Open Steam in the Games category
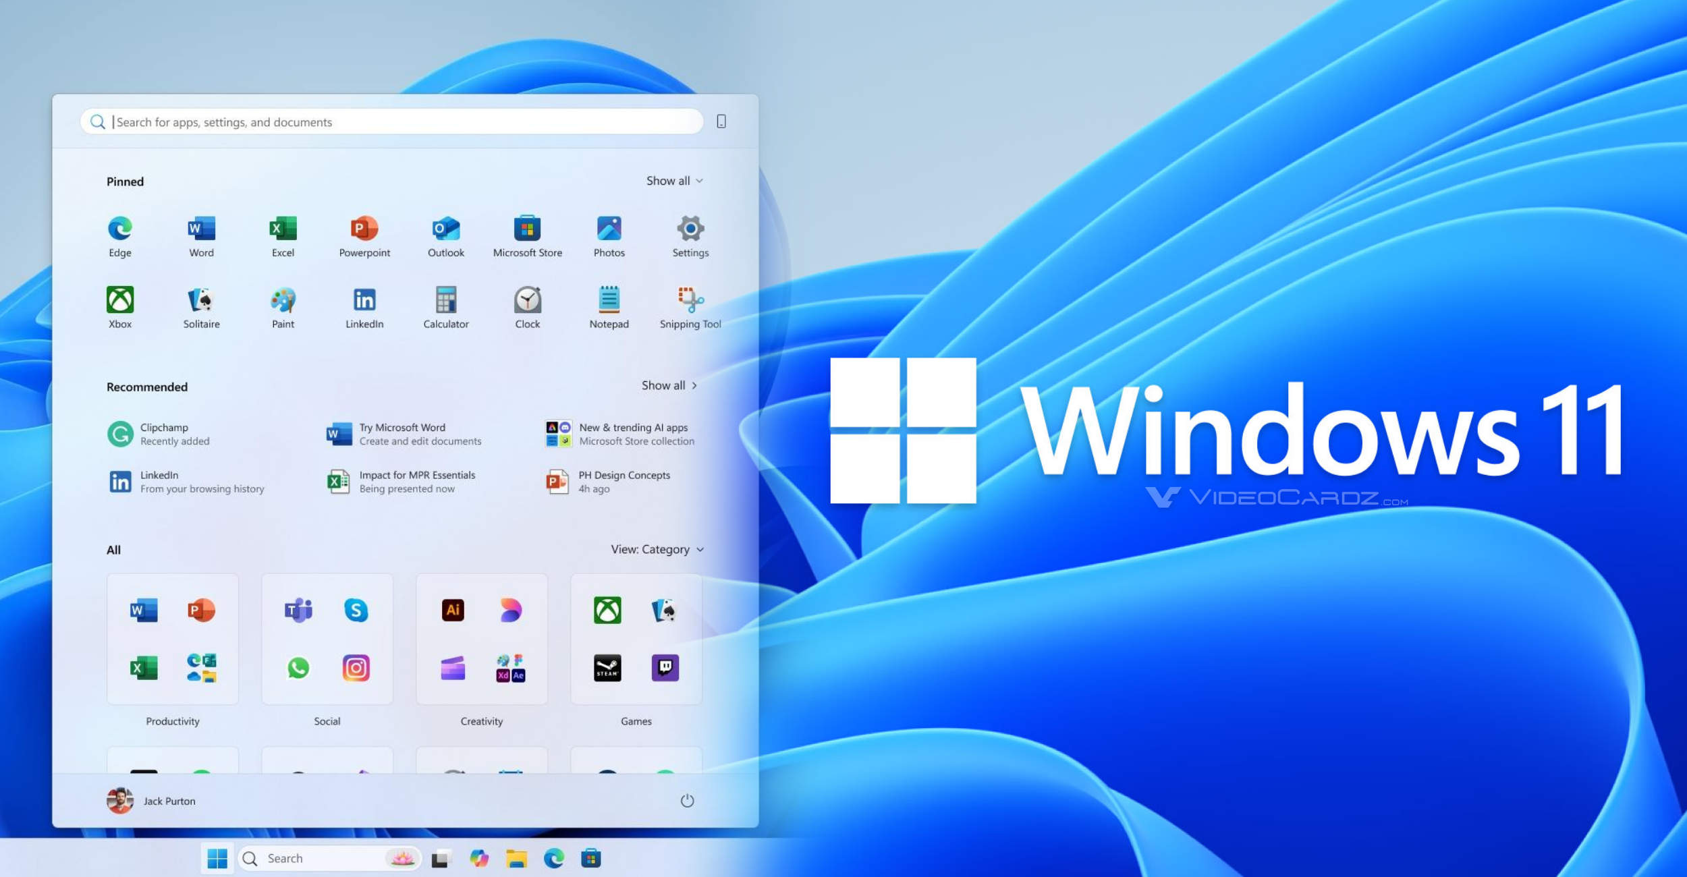Viewport: 1687px width, 877px height. coord(607,668)
